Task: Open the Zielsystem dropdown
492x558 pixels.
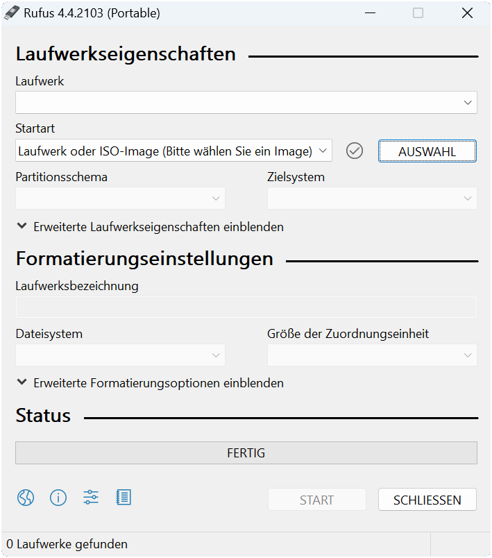Action: pyautogui.click(x=372, y=198)
